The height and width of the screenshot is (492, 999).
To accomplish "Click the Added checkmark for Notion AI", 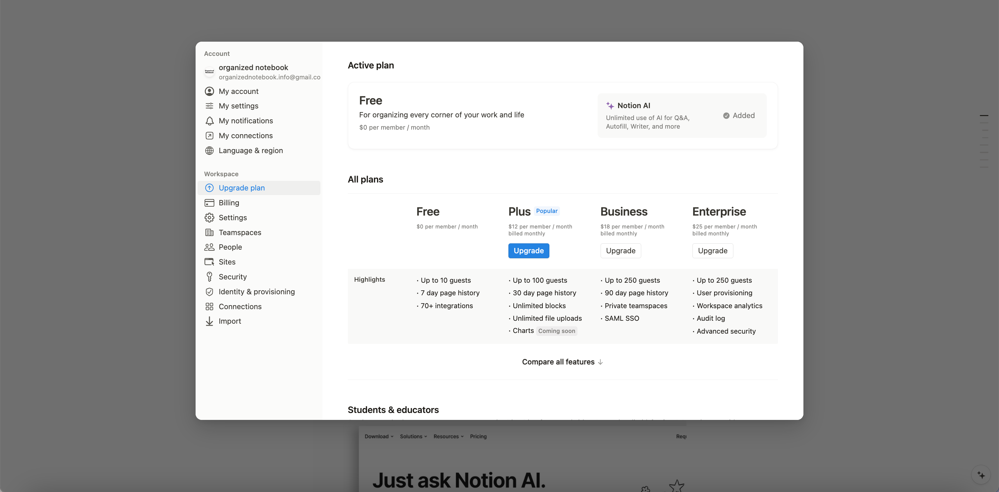I will tap(726, 116).
